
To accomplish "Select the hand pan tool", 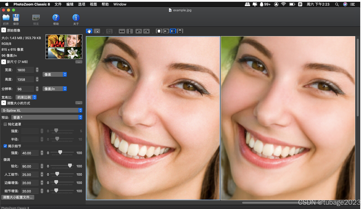I will (89, 31).
